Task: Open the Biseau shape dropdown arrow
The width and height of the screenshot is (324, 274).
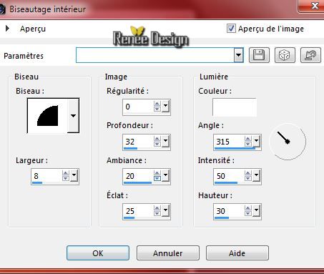Action: 73,116
